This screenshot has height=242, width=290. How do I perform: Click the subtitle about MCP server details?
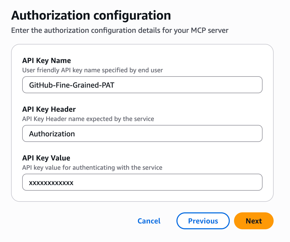(x=120, y=30)
